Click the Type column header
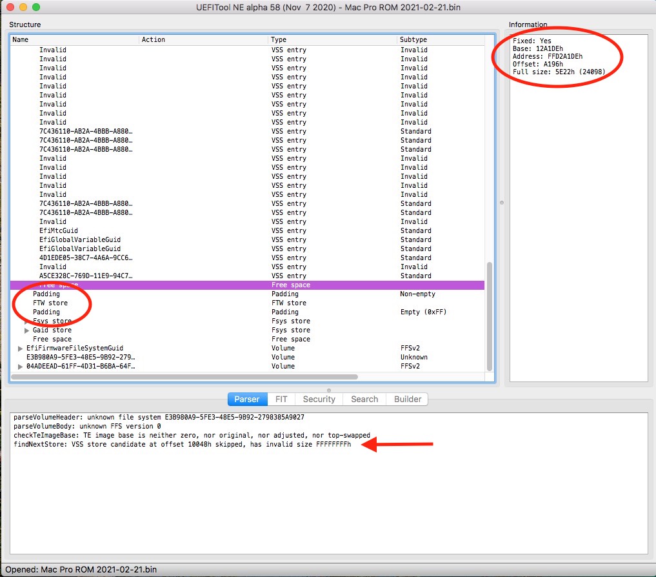Screen dimensions: 656x577 coord(333,40)
